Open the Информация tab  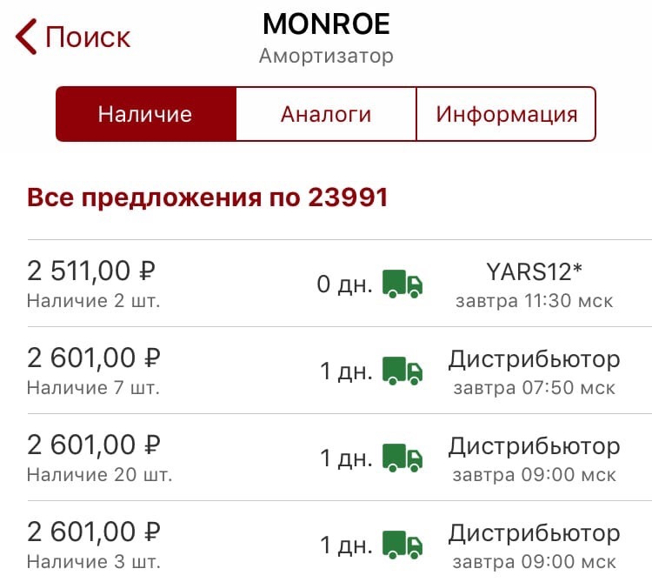[506, 114]
